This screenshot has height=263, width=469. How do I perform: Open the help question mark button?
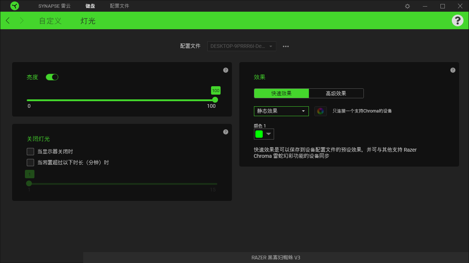click(x=457, y=20)
